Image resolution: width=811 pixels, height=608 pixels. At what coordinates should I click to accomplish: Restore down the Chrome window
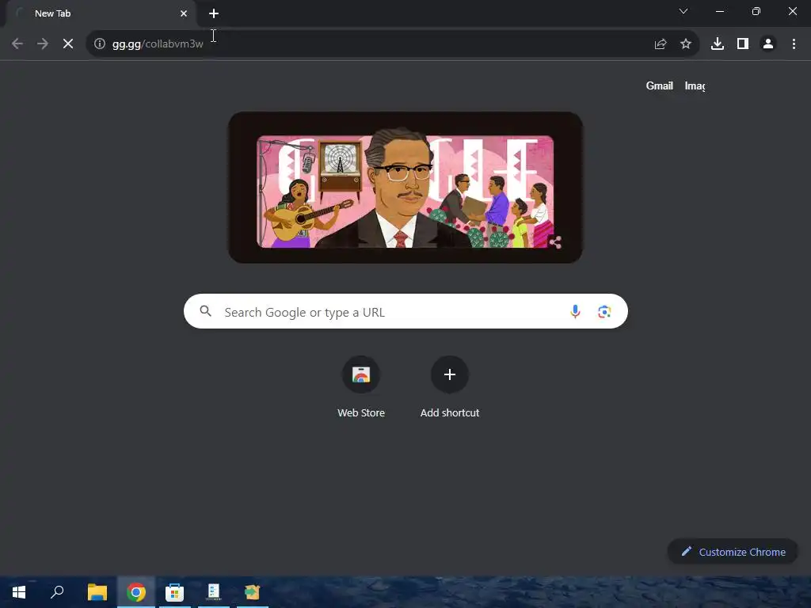756,11
